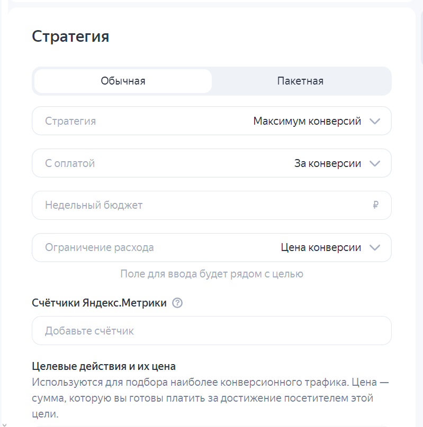This screenshot has height=427, width=423.
Task: Click the help icon beside Счётчики Яндекс.Метрики
Action: pos(177,303)
